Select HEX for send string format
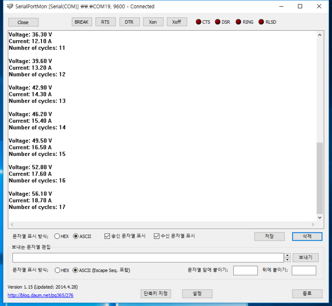 [x=62, y=270]
